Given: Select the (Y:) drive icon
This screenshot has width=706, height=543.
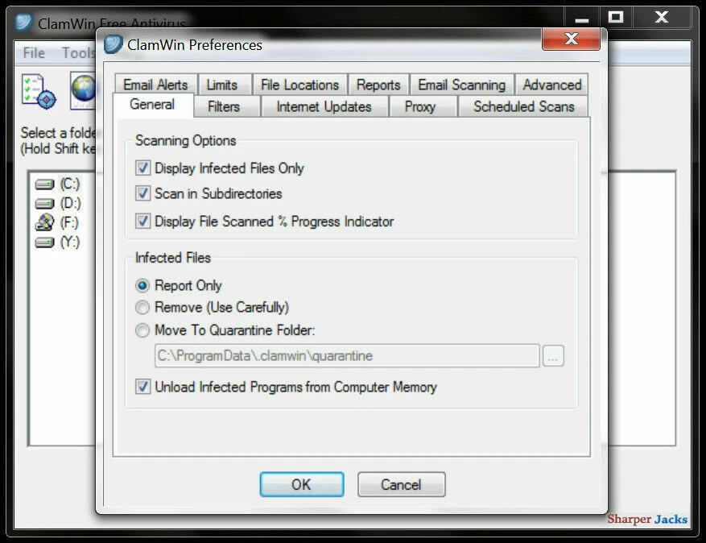Looking at the screenshot, I should [44, 242].
